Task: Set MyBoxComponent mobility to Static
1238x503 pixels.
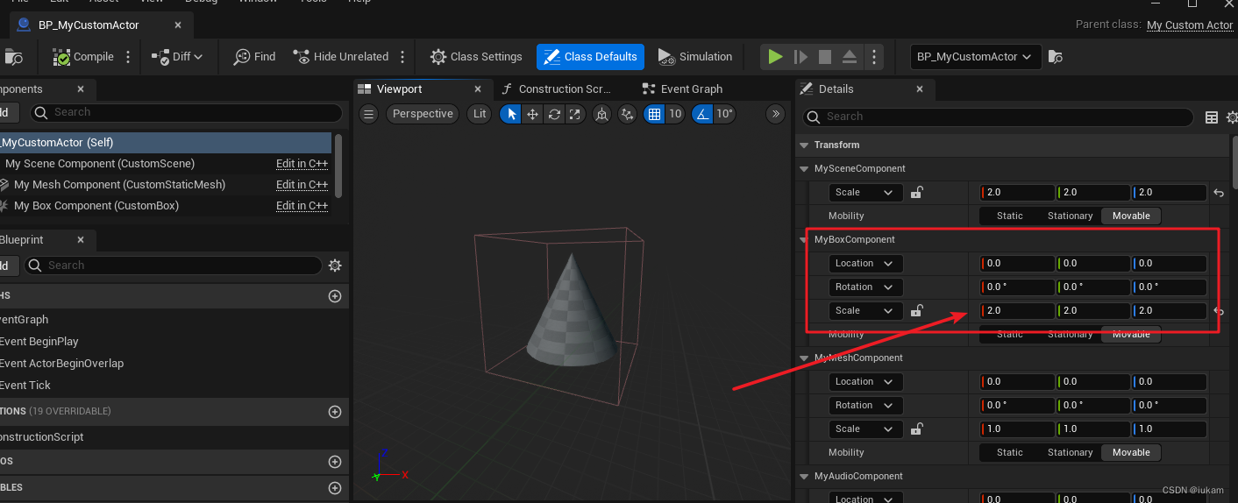Action: pos(1009,334)
